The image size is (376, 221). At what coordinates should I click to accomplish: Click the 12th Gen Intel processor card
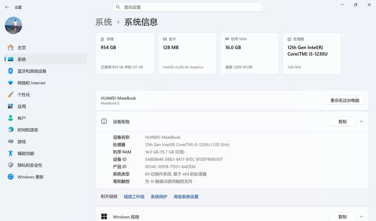tap(312, 53)
